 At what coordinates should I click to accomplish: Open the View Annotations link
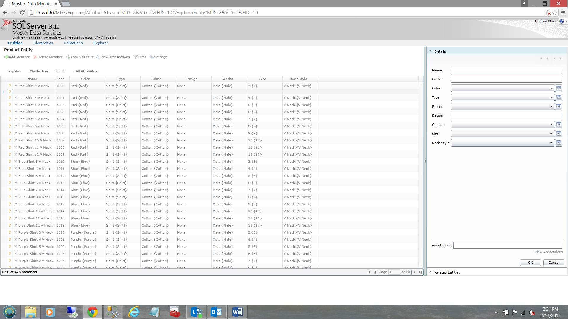(x=548, y=252)
